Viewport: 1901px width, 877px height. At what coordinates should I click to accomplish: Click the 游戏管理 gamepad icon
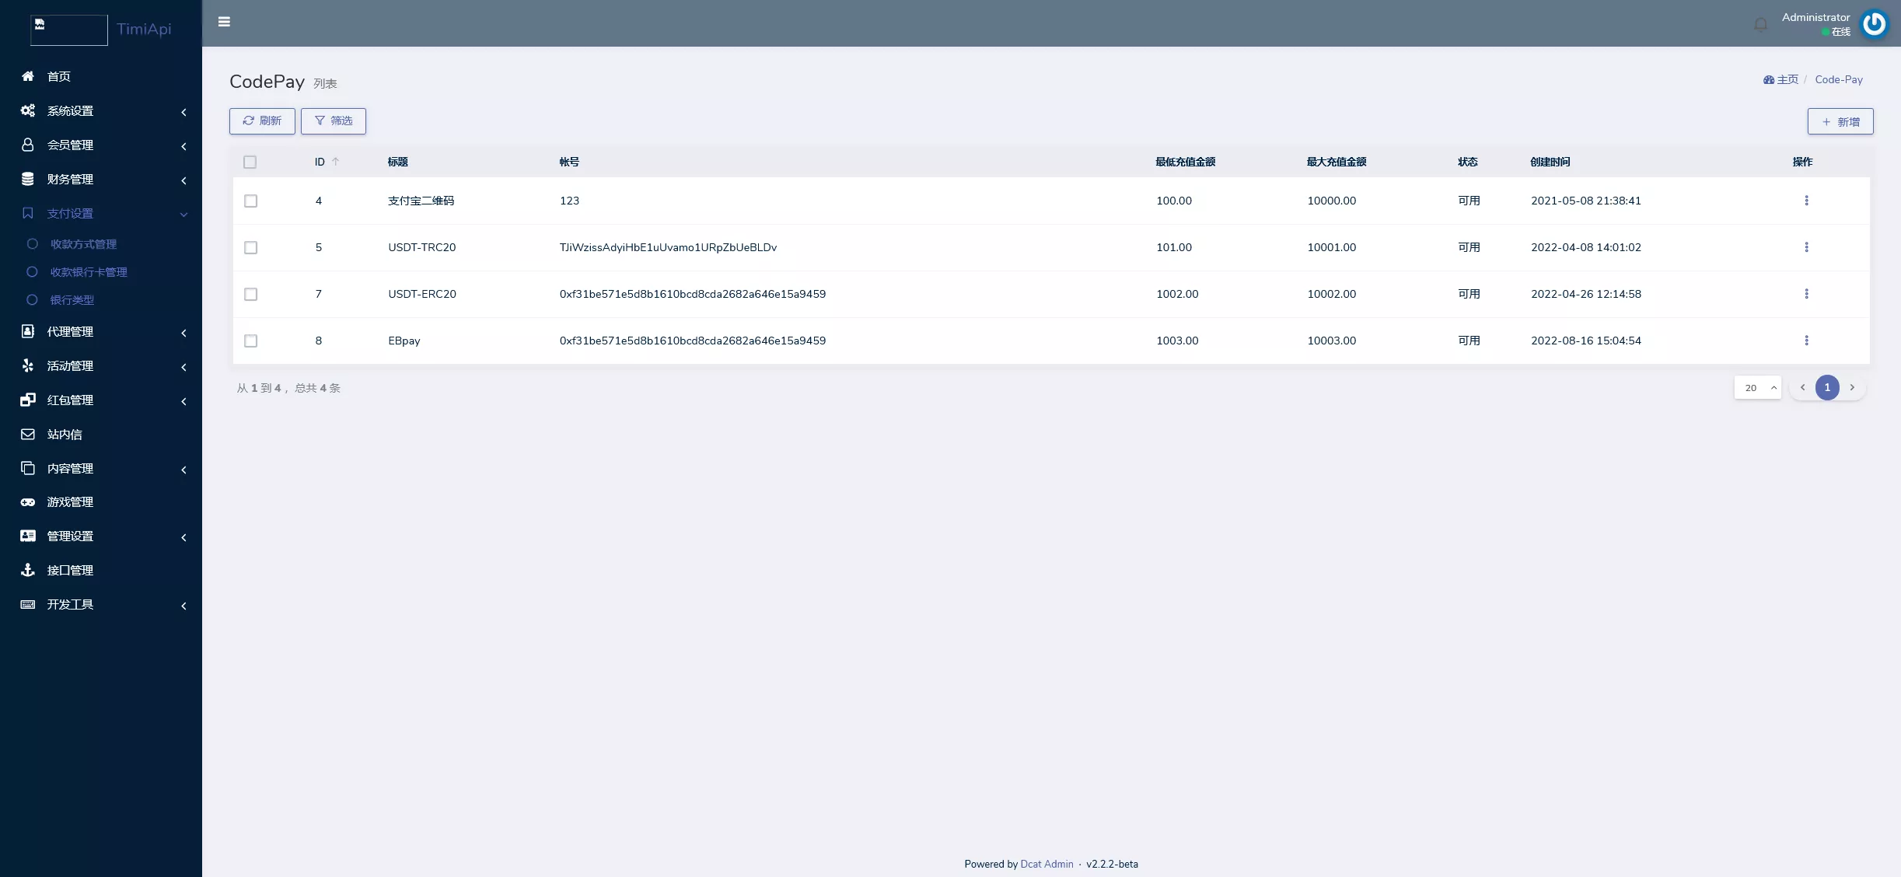click(28, 502)
